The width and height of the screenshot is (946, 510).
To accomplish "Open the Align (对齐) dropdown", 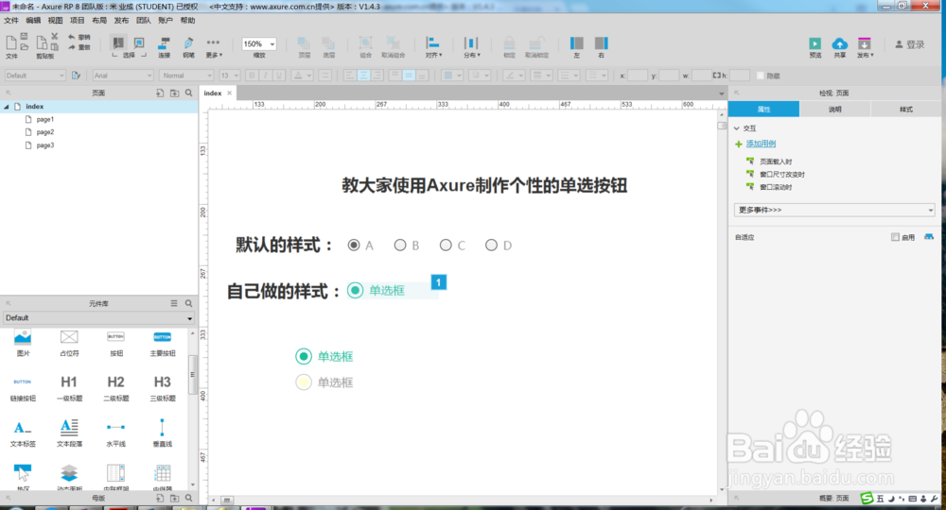I will coord(433,47).
